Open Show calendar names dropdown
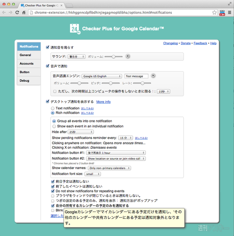 110,168
